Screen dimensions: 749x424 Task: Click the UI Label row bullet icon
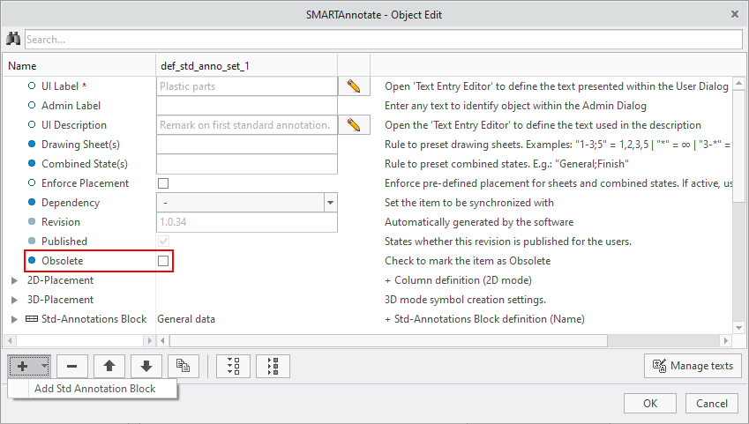pyautogui.click(x=32, y=86)
